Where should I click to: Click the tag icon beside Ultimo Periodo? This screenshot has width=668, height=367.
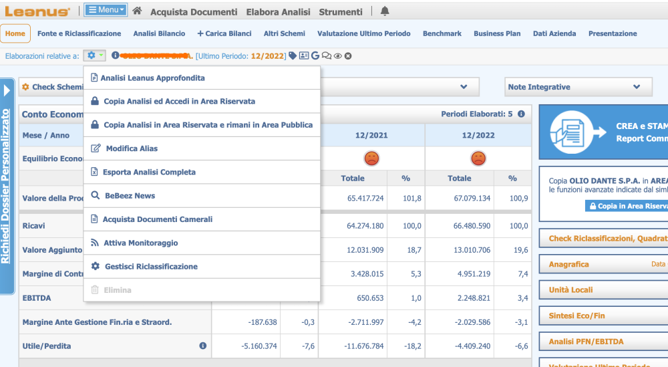(293, 55)
